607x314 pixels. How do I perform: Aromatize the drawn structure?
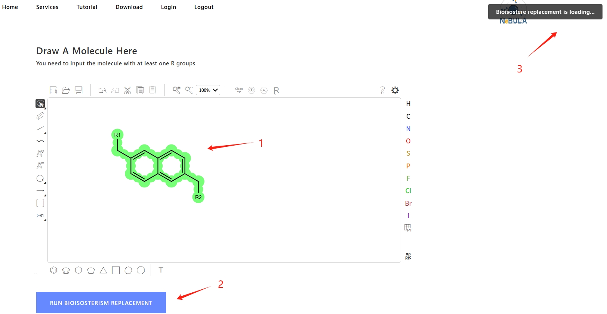click(252, 90)
